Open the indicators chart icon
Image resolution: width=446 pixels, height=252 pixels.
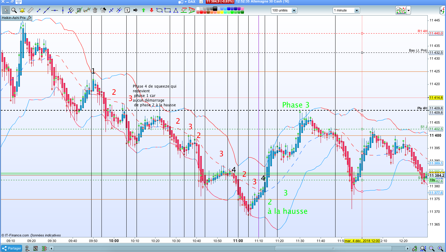click(401, 11)
